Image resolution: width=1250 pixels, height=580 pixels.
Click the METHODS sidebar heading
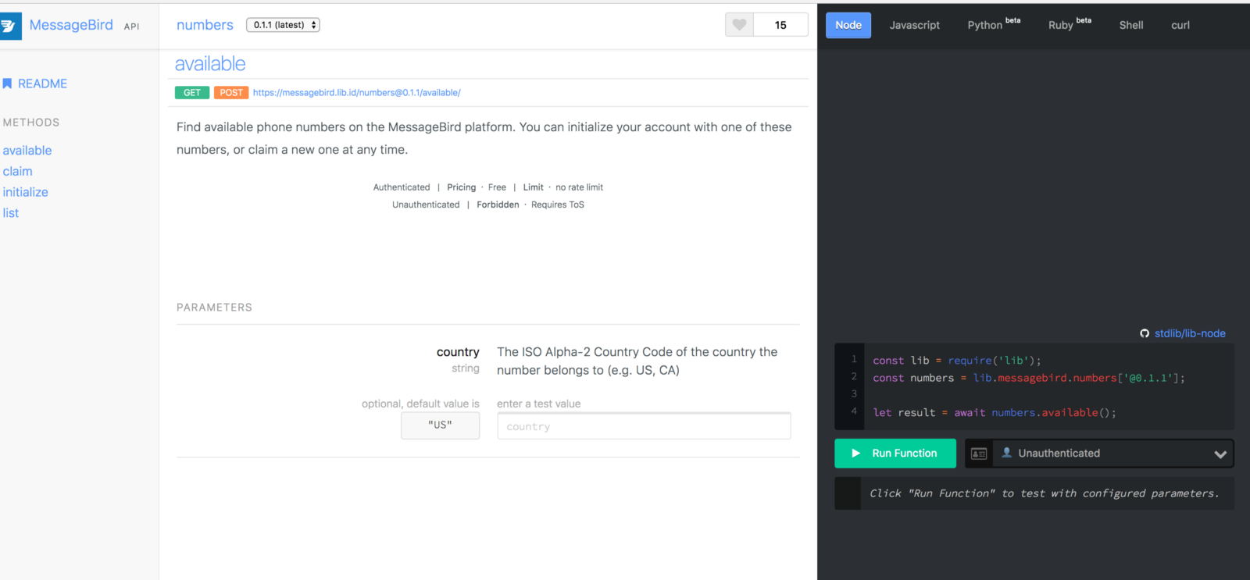(31, 123)
